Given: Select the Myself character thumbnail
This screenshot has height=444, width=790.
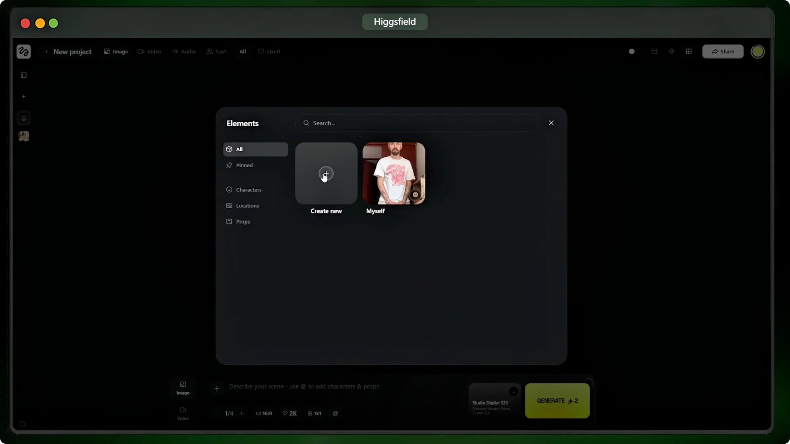Looking at the screenshot, I should point(394,173).
